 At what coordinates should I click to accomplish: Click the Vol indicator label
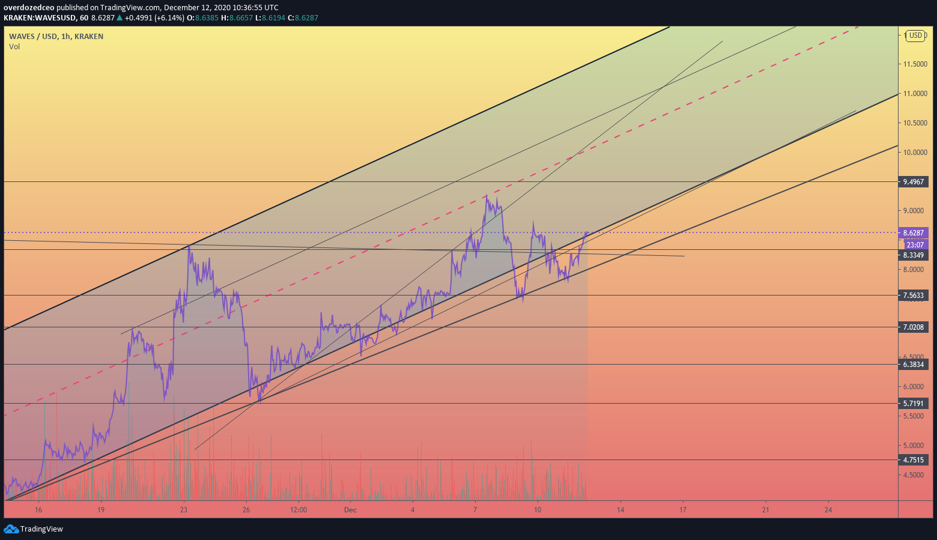pos(14,47)
